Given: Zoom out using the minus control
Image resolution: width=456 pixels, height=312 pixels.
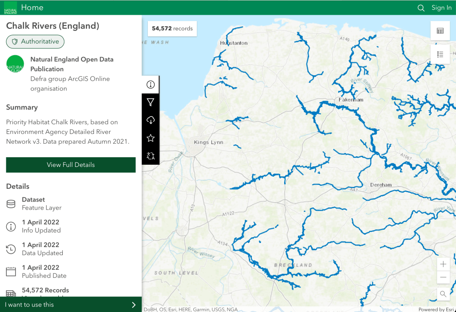Looking at the screenshot, I should click(443, 277).
